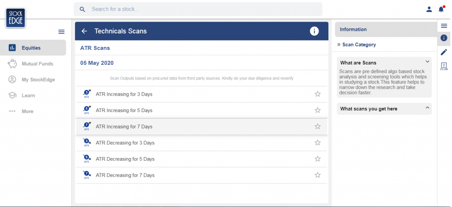Select the information icon in right strip
452x207 pixels.
coord(444,38)
